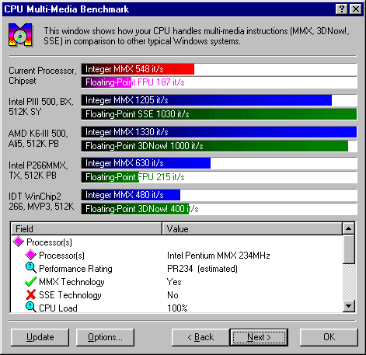Advance with the Next button
This screenshot has width=366, height=355.
[259, 337]
